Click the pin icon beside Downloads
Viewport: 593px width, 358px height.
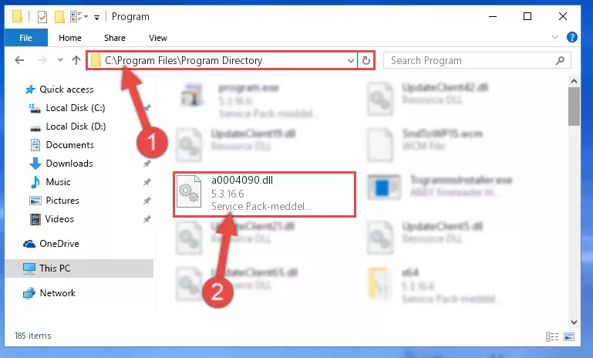pyautogui.click(x=147, y=164)
